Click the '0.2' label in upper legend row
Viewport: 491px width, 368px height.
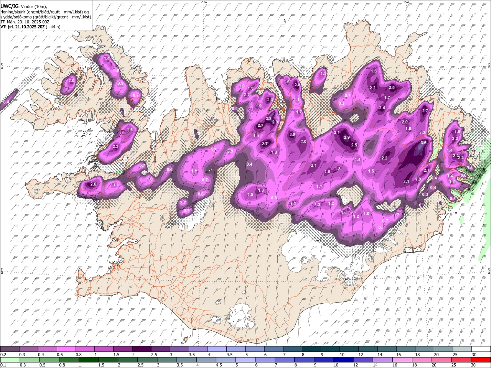click(3, 355)
